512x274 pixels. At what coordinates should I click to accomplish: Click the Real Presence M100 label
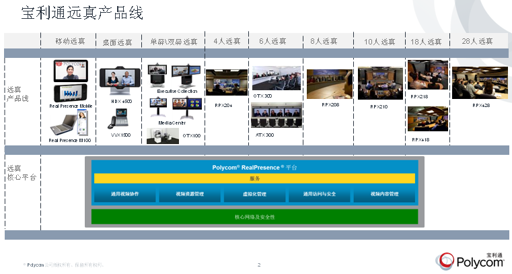tap(69, 141)
